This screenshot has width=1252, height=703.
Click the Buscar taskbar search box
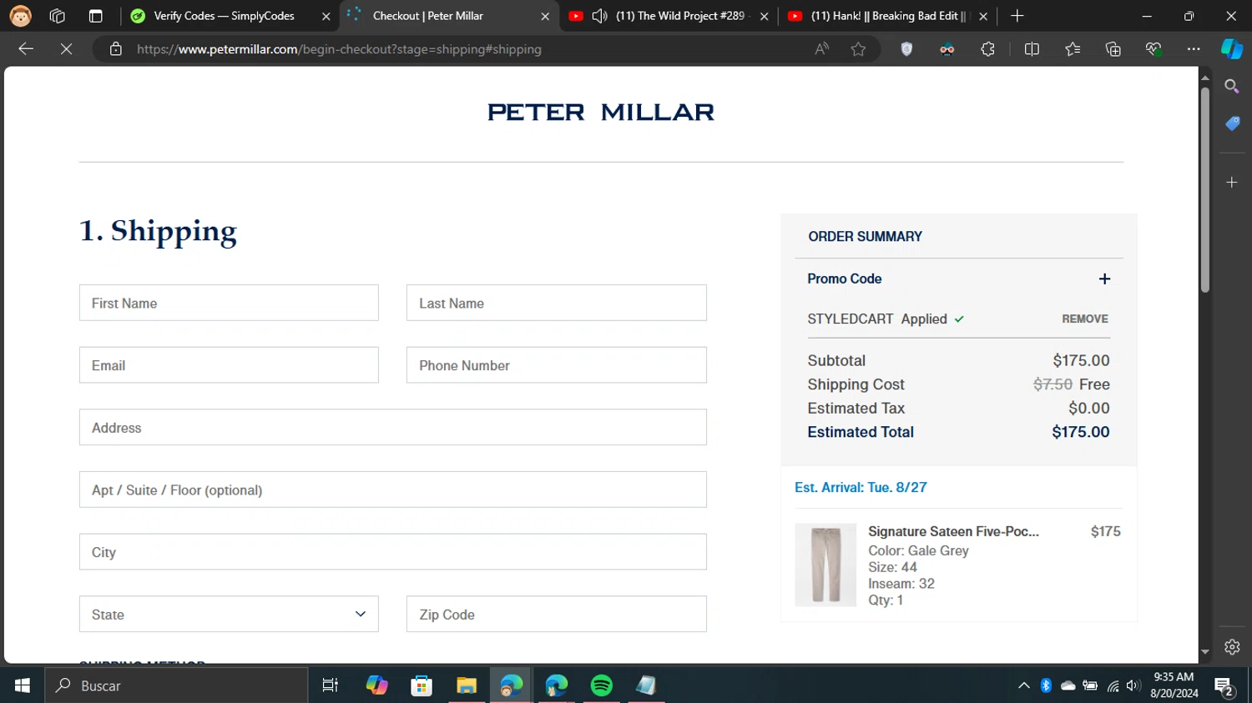(176, 685)
